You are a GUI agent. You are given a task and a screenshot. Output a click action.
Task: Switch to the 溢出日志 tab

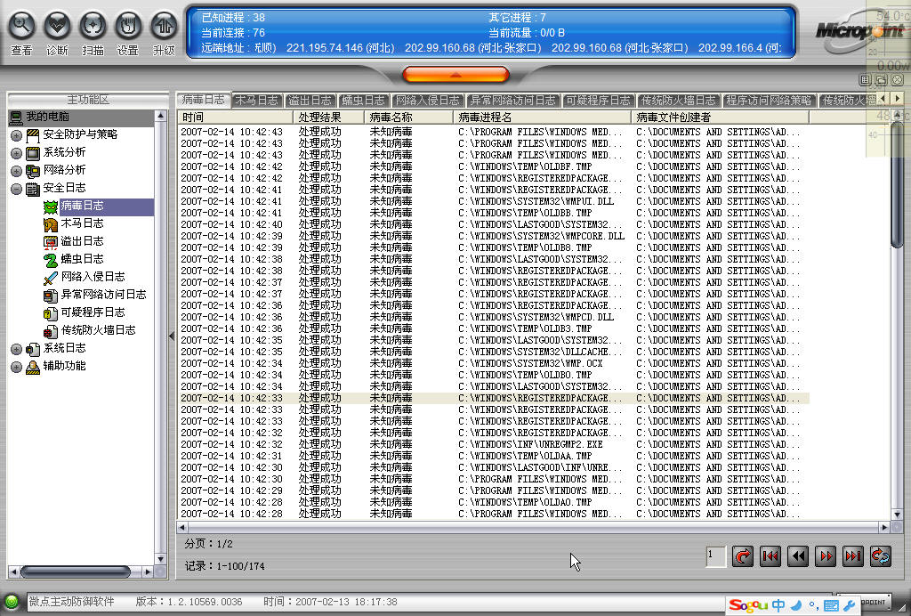click(310, 101)
